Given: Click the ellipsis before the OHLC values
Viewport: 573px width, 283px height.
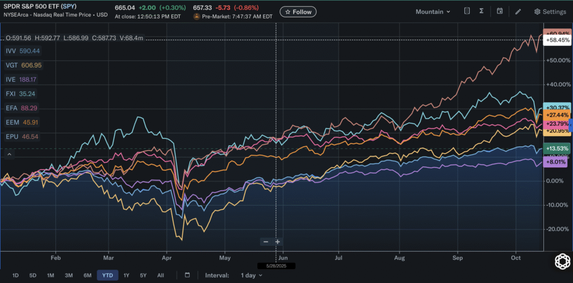Looking at the screenshot, I should coord(3,38).
